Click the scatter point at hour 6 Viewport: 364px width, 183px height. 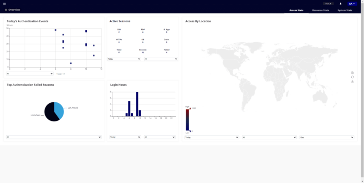click(x=55, y=30)
